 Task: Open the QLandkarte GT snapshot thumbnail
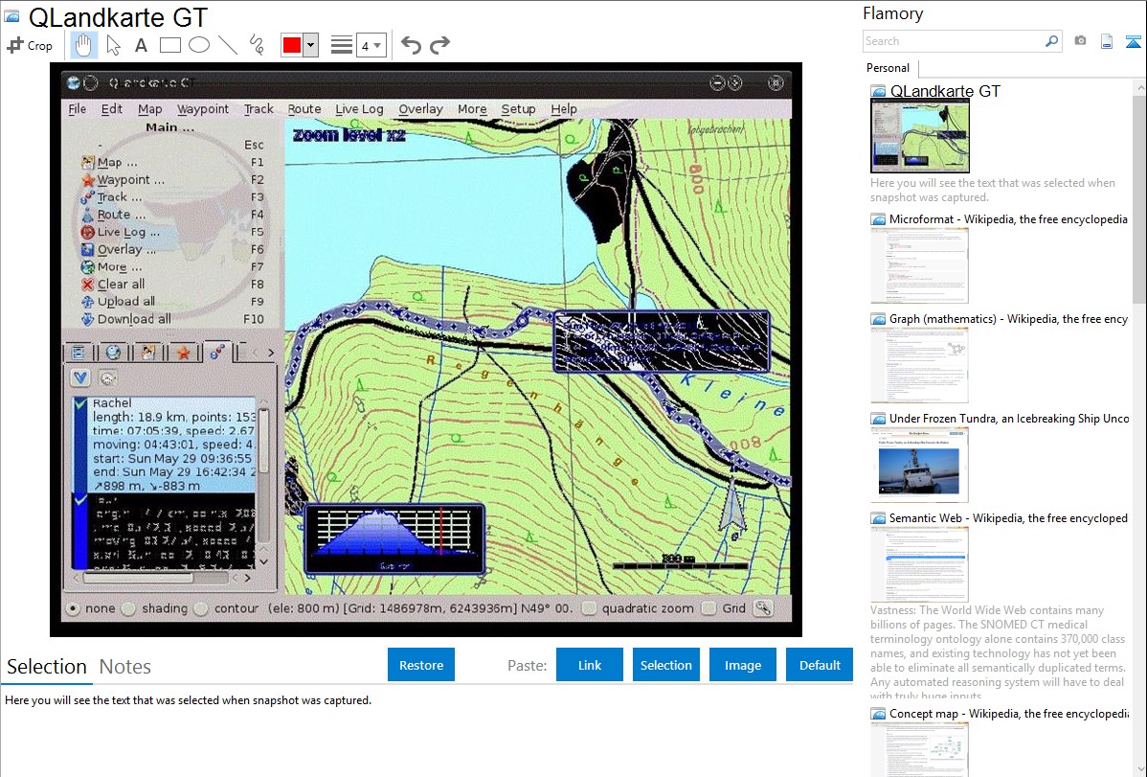click(919, 136)
